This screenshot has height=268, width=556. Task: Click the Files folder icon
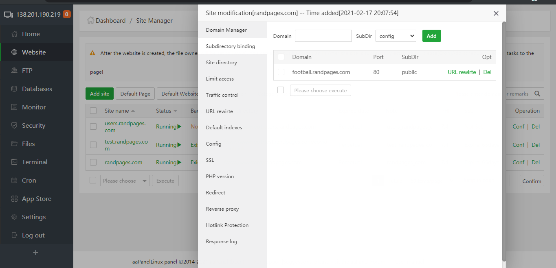14,144
